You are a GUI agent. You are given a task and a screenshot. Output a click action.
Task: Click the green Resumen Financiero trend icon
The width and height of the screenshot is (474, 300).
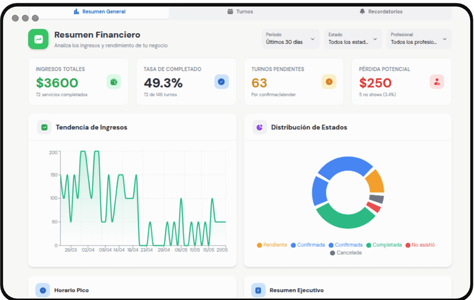point(38,39)
